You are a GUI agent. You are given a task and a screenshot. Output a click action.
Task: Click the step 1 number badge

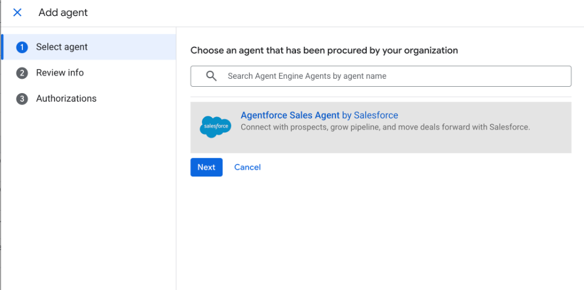click(22, 47)
